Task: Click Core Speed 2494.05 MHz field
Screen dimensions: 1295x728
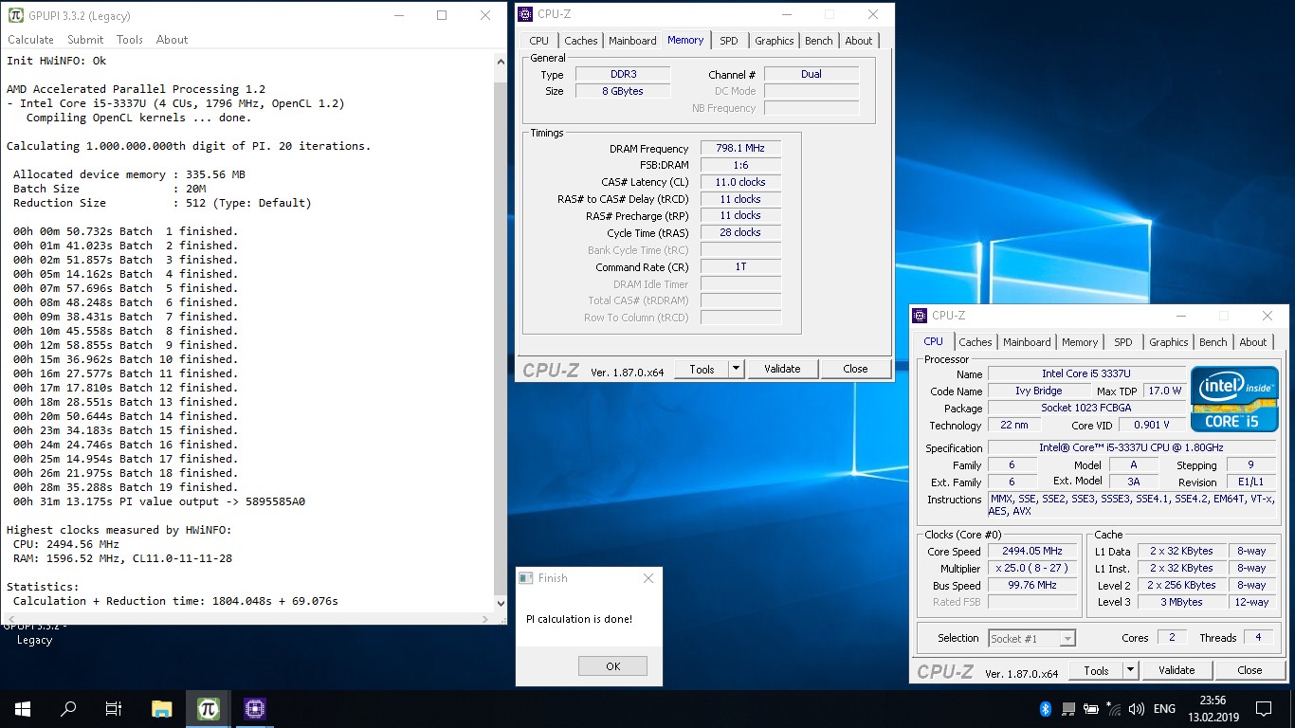Action: [x=1032, y=551]
